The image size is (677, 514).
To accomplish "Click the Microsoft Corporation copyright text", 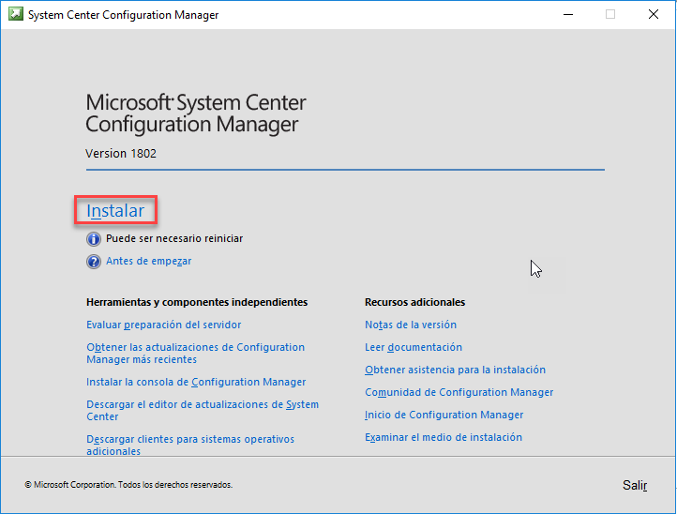I will click(x=128, y=485).
